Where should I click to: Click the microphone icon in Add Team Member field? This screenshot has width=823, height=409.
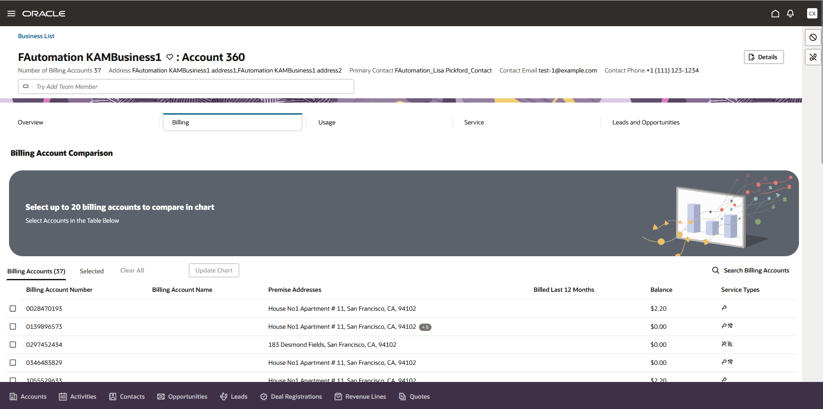26,86
